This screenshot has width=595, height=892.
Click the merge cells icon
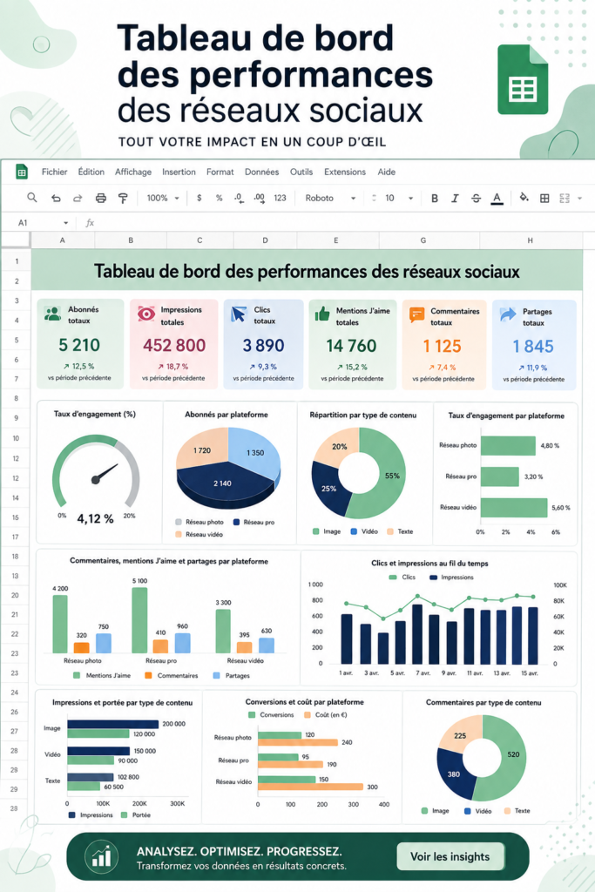565,198
